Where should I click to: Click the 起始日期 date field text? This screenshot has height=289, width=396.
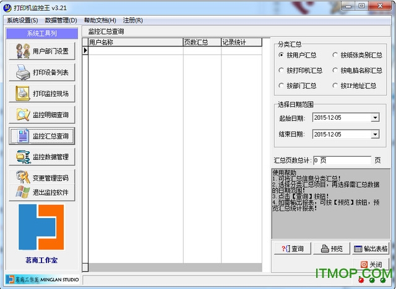(x=328, y=118)
